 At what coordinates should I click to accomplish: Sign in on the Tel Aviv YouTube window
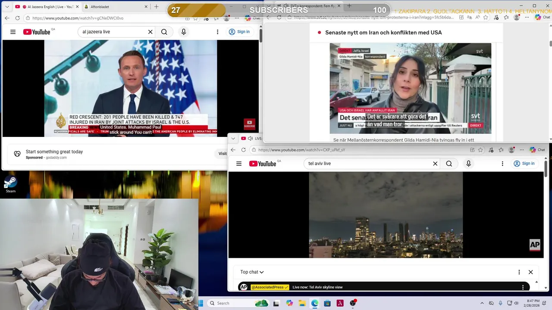pos(524,164)
